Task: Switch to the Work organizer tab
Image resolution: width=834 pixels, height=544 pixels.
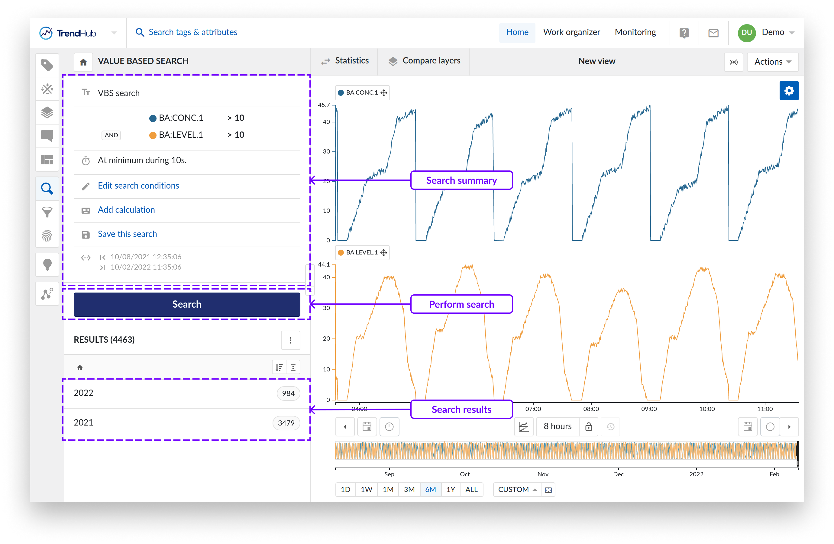Action: (571, 32)
